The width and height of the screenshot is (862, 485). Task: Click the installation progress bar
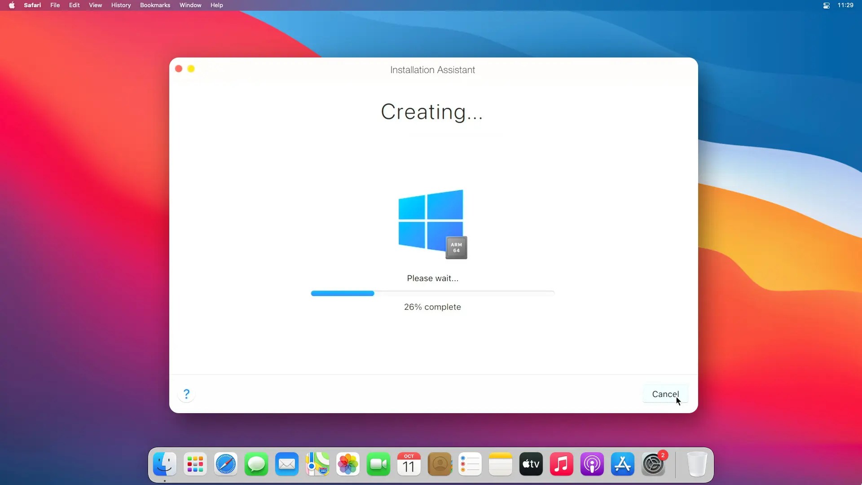pos(432,293)
